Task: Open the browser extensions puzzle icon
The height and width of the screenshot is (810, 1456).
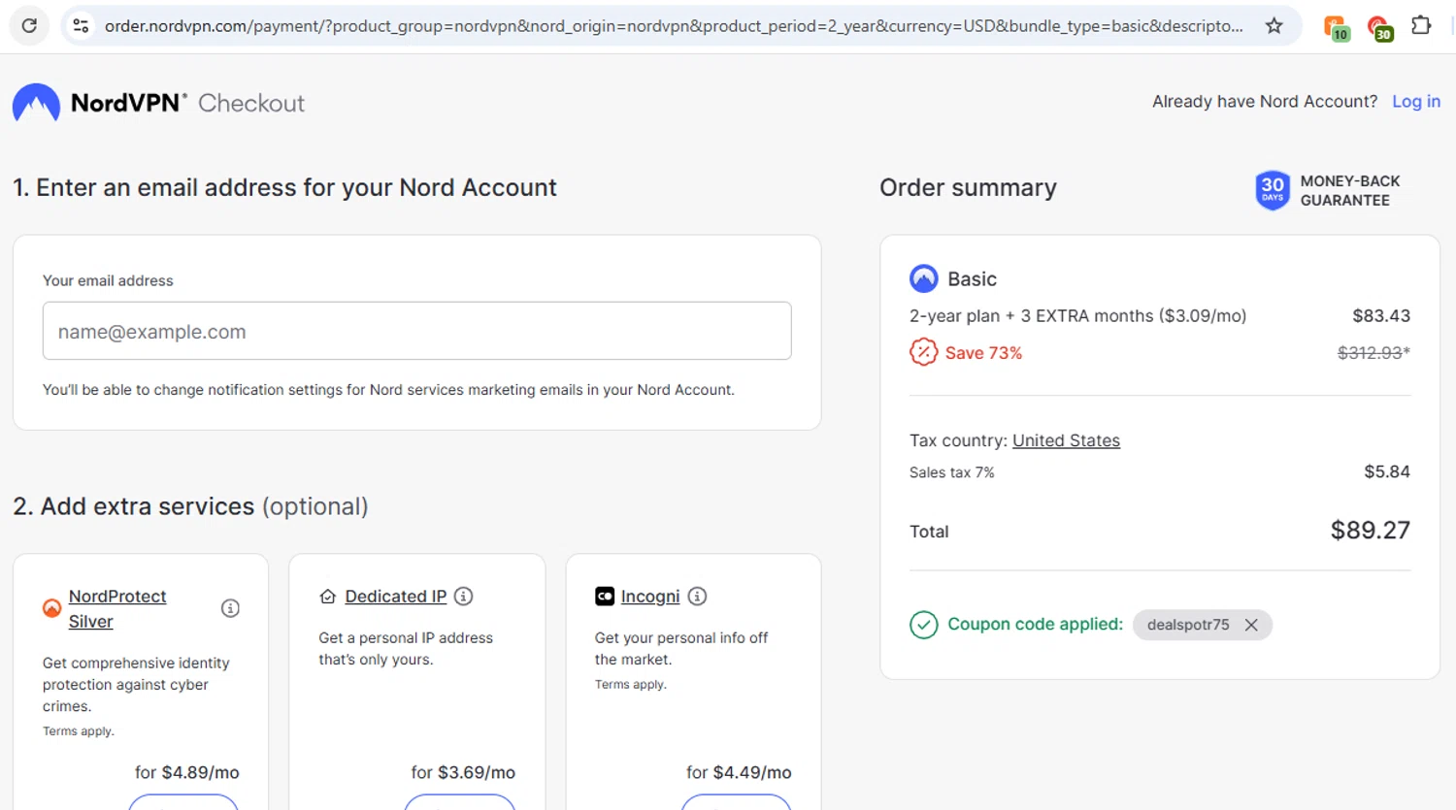Action: 1421,26
